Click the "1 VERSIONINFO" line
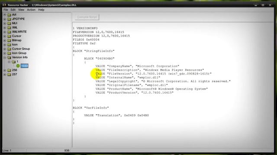This screenshot has height=155, width=277. (x=85, y=28)
